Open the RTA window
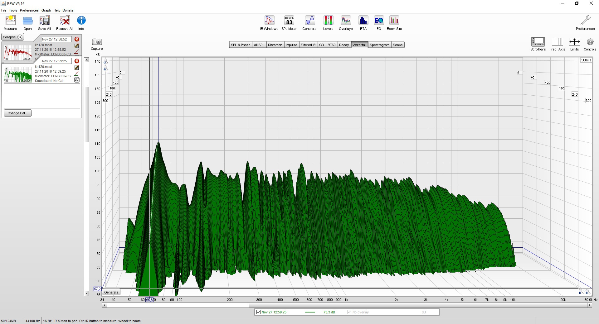The image size is (599, 324). click(x=363, y=23)
